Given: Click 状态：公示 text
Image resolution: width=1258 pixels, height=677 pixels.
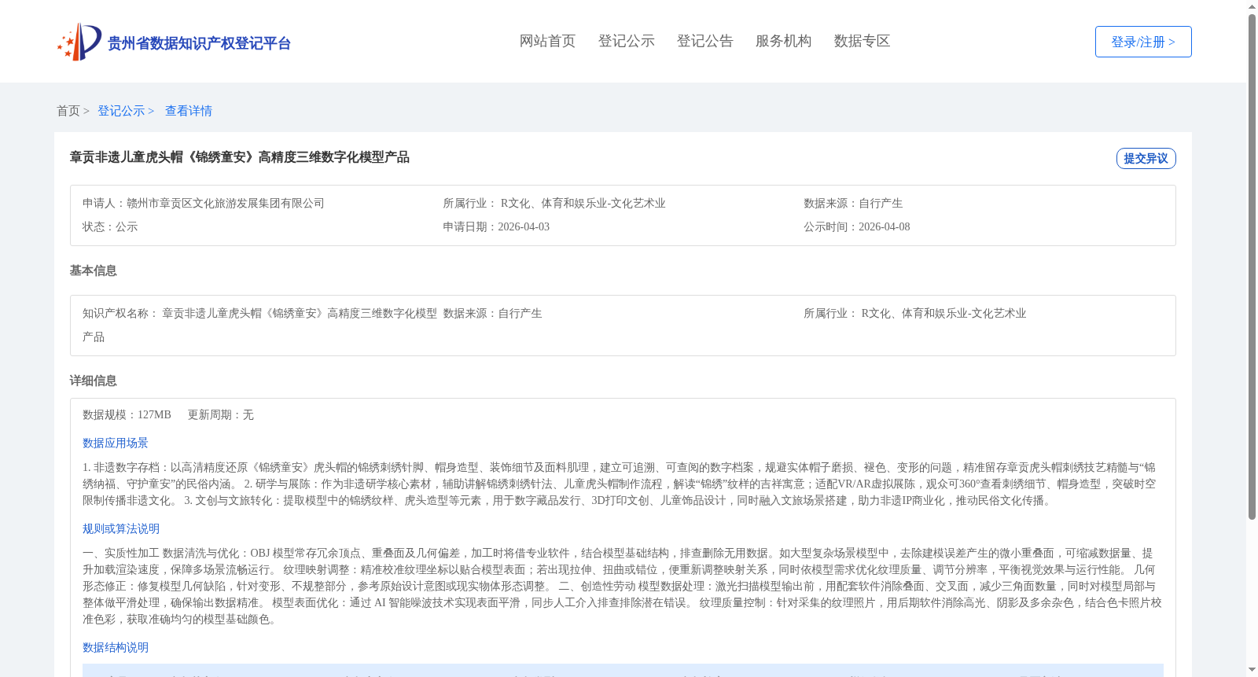Looking at the screenshot, I should click(x=110, y=226).
